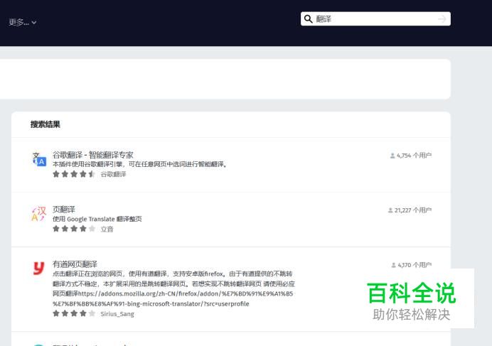Open 谷歌翻译 - 智能翻译专家 result
Viewport: 492px width, 346px height.
point(93,155)
